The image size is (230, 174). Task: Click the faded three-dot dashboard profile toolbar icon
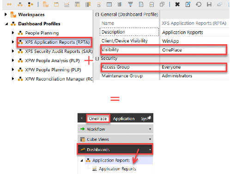click(20, 4)
